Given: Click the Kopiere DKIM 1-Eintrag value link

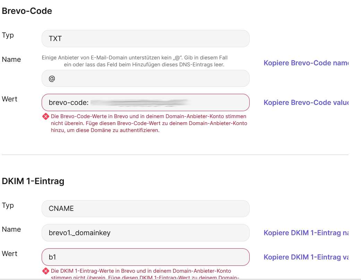Looking at the screenshot, I should click(x=306, y=257).
